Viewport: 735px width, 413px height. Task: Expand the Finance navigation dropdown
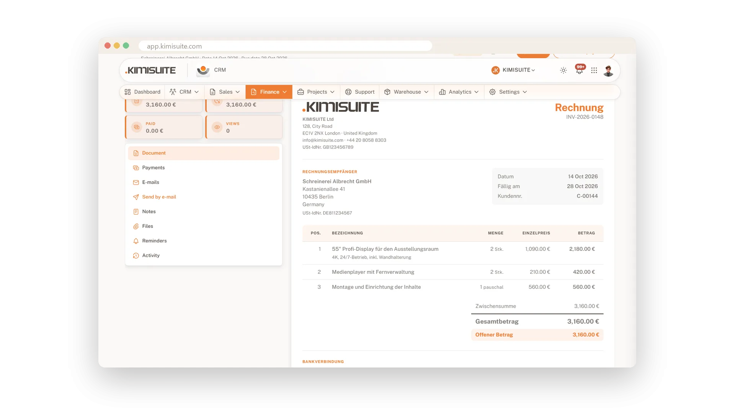coord(269,92)
